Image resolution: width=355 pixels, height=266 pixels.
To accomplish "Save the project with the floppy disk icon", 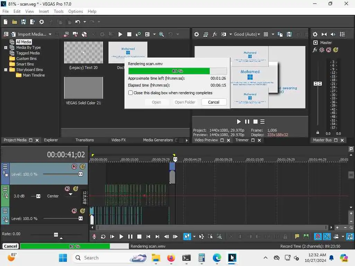I will 23,22.
